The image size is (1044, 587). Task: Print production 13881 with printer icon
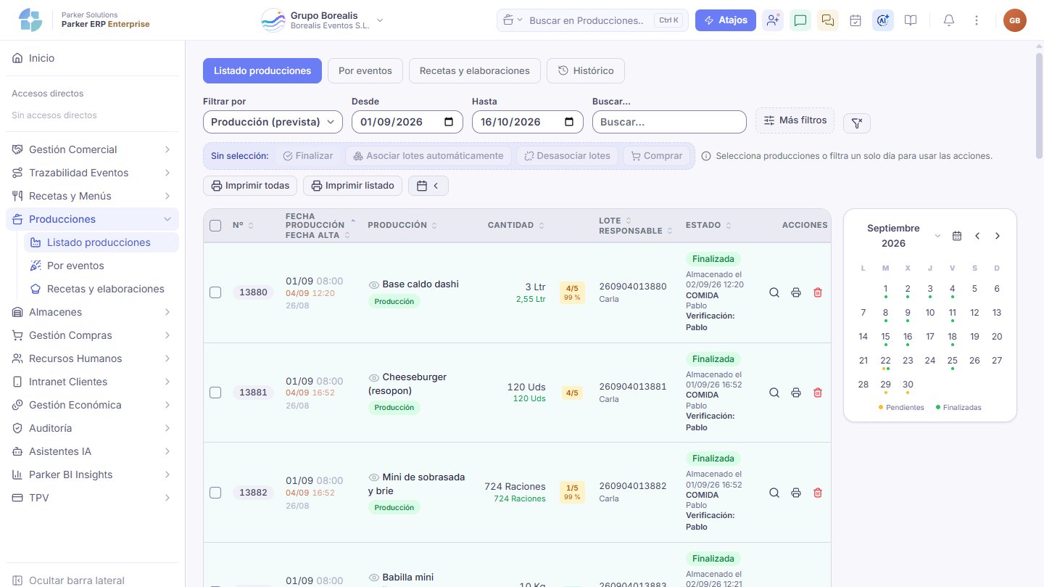[x=796, y=393]
